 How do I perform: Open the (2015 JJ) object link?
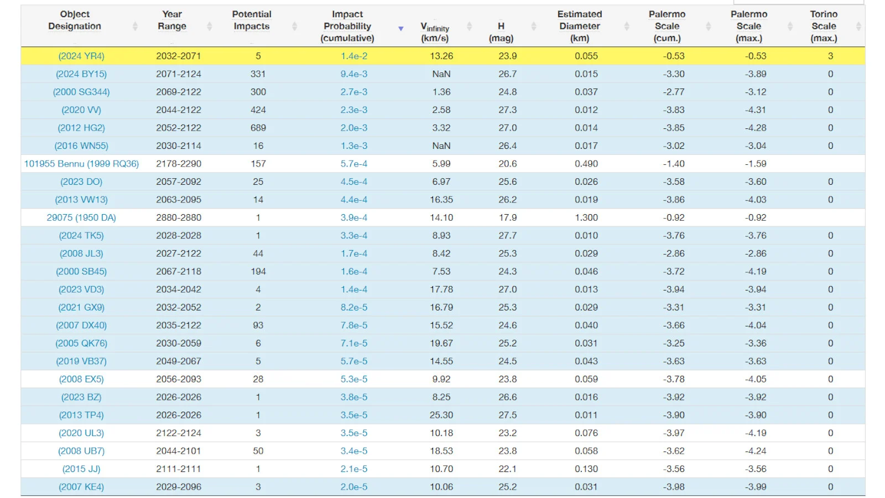click(x=81, y=469)
